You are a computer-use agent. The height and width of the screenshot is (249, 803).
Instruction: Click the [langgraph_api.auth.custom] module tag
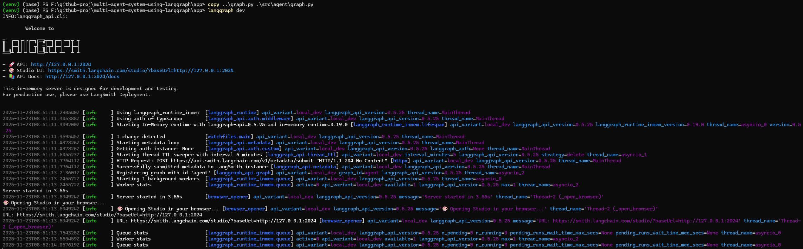click(243, 149)
